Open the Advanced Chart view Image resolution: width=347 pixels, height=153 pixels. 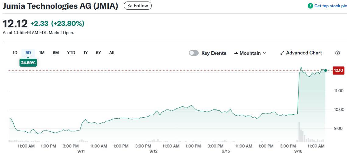301,53
